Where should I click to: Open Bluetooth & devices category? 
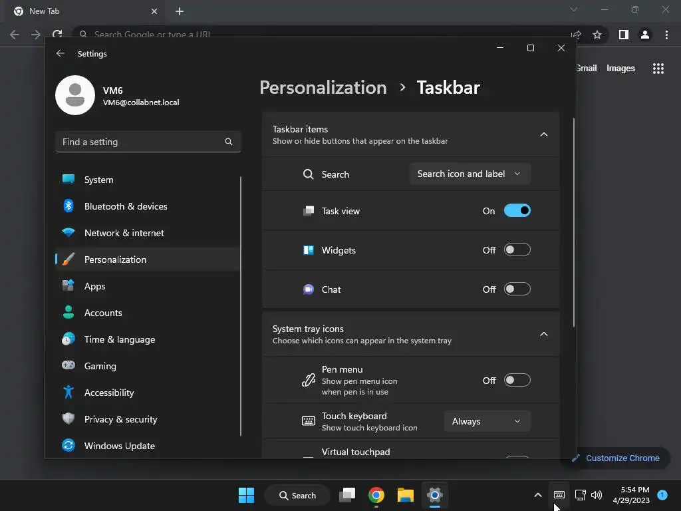click(x=148, y=206)
